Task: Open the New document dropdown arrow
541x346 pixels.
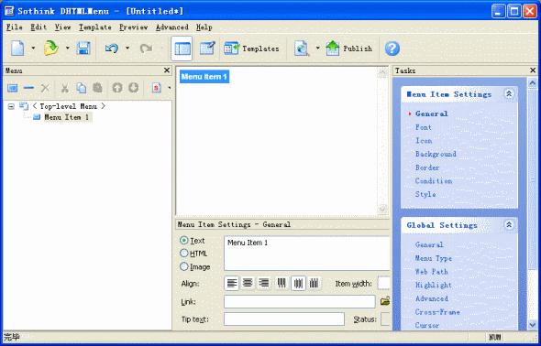Action: (33, 49)
